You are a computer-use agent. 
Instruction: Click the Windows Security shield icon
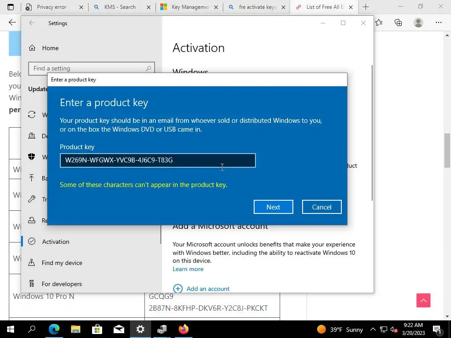(32, 157)
